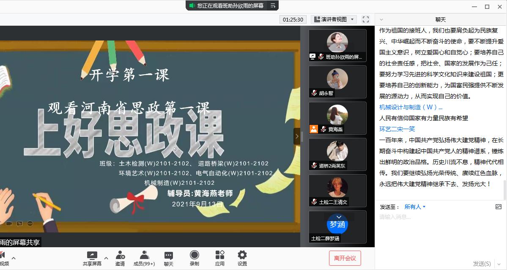The width and height of the screenshot is (507, 270).
Task: Click sender name 环艺二宋一笑 in chat
Action: 397,129
